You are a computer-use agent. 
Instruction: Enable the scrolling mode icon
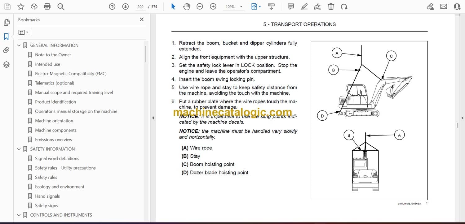pos(271,6)
